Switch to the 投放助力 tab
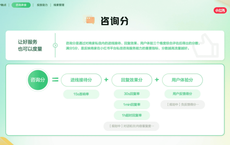230x145 pixels. (x=42, y=5)
